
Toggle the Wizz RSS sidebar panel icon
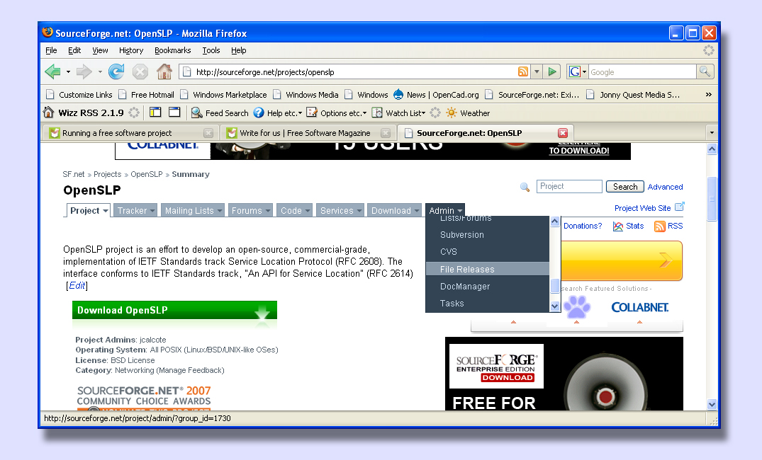[x=155, y=112]
